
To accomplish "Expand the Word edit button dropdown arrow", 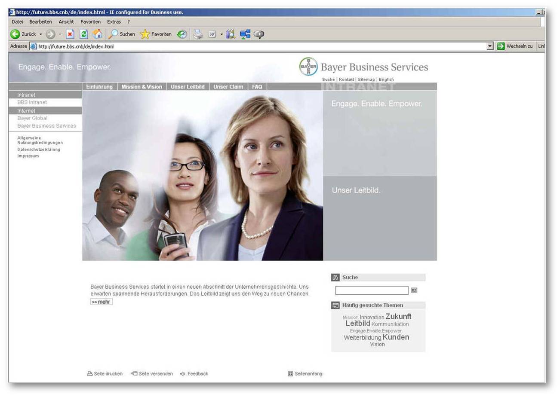I will pyautogui.click(x=221, y=34).
